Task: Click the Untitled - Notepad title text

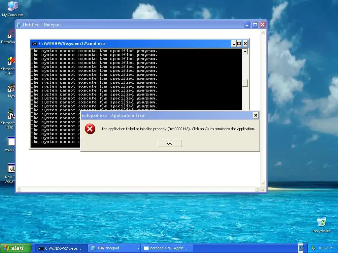Action: (x=42, y=25)
